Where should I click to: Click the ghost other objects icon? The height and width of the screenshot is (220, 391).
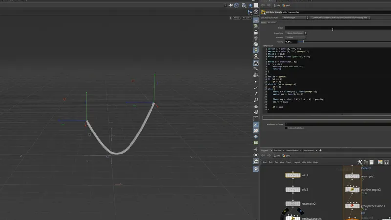[x=256, y=69]
